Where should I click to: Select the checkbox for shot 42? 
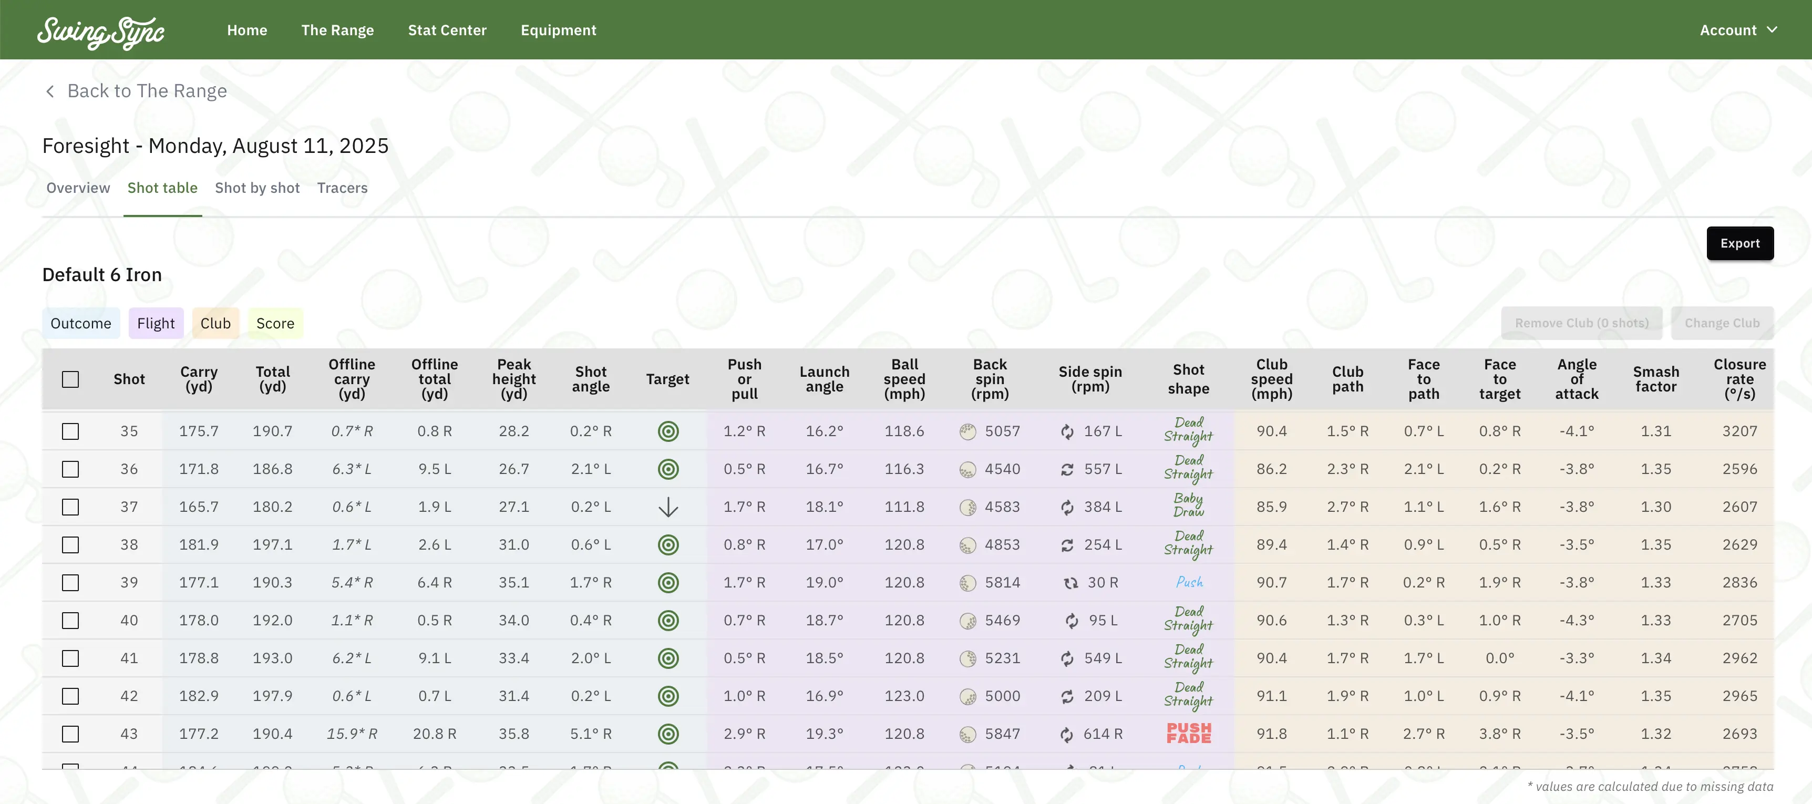point(70,696)
